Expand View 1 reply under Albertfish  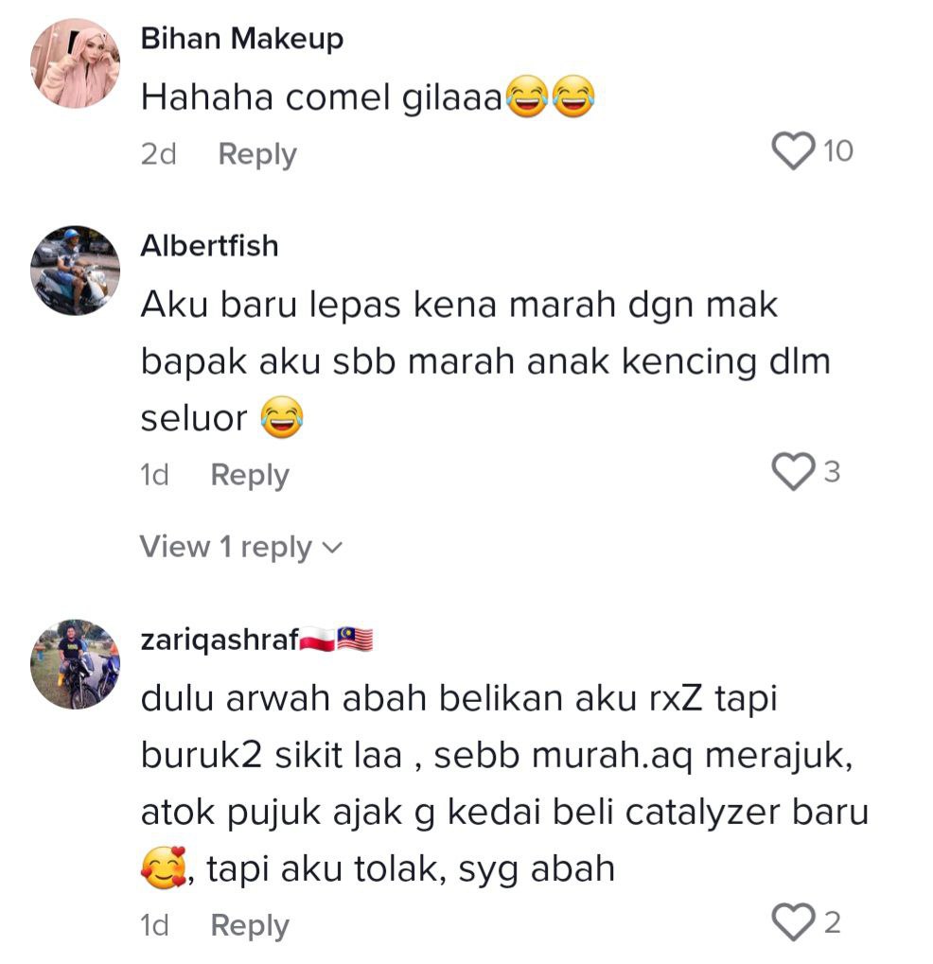pos(240,547)
